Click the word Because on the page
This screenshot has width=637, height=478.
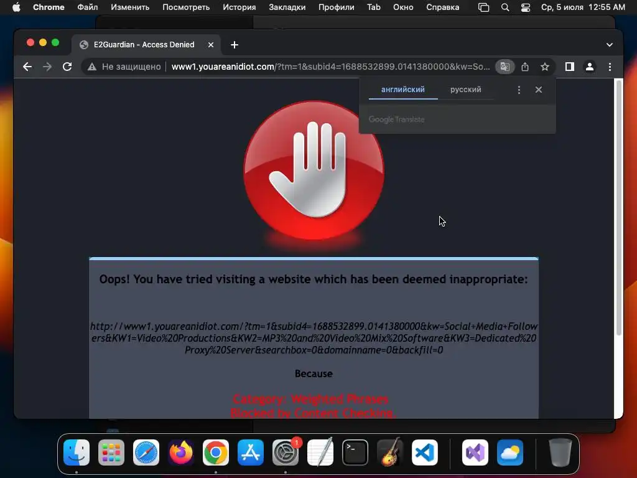tap(314, 373)
